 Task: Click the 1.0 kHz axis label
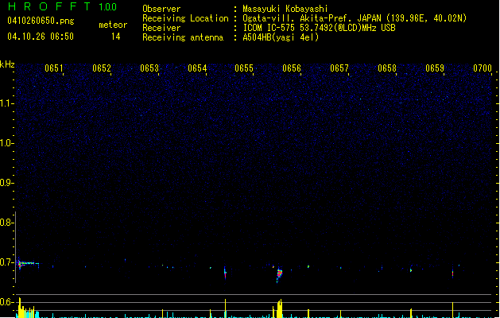pos(6,143)
